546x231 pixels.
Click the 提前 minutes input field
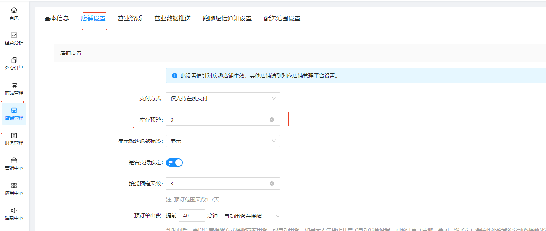click(192, 216)
